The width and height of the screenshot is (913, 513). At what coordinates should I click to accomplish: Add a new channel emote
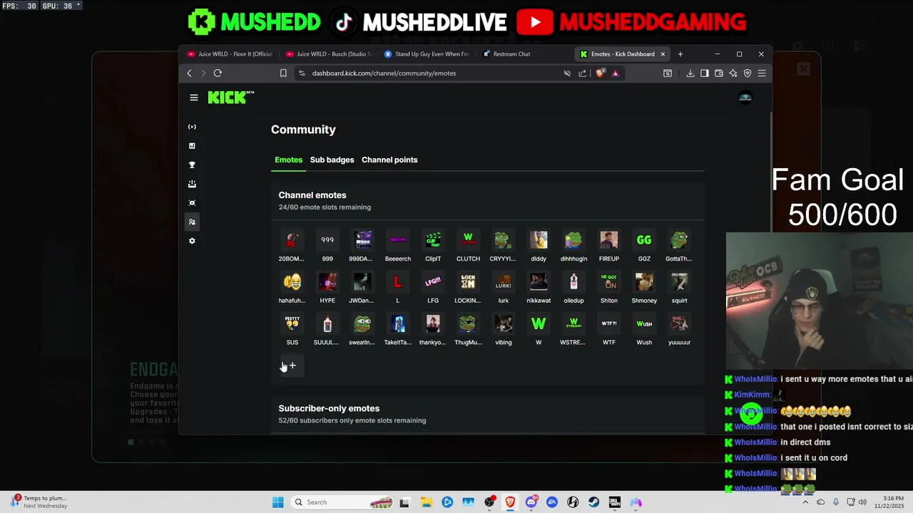pyautogui.click(x=292, y=366)
